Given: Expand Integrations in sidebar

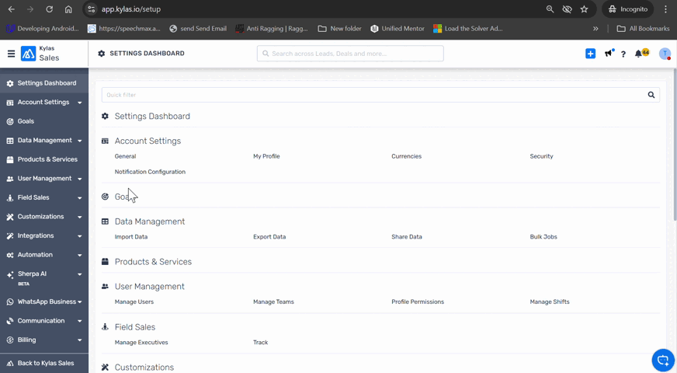Looking at the screenshot, I should tap(80, 236).
